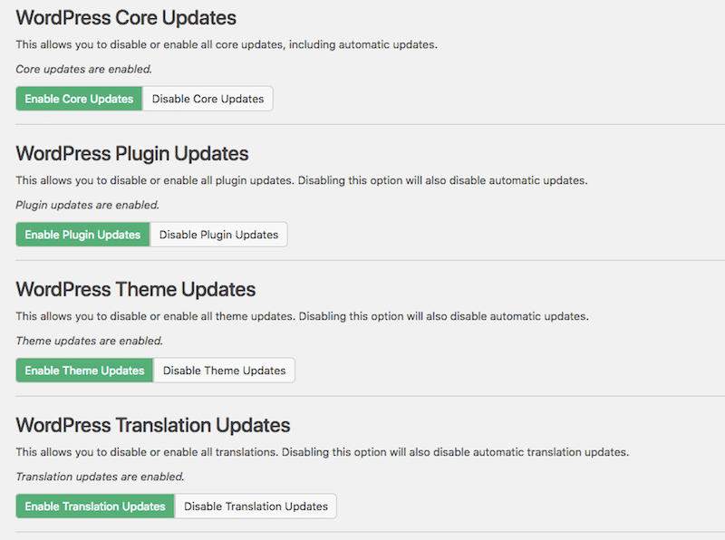The width and height of the screenshot is (725, 540).
Task: Click the WordPress Translation Updates heading
Action: (153, 426)
